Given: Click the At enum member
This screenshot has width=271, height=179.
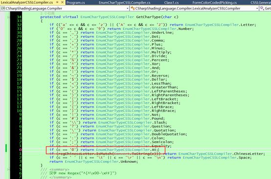Looking at the screenshot, I should [154, 150].
